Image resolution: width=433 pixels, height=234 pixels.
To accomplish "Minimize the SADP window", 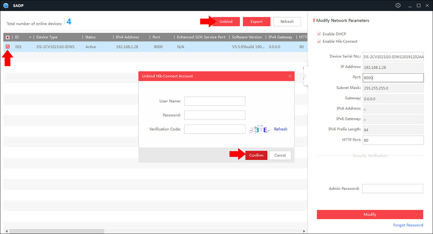I will point(410,5).
